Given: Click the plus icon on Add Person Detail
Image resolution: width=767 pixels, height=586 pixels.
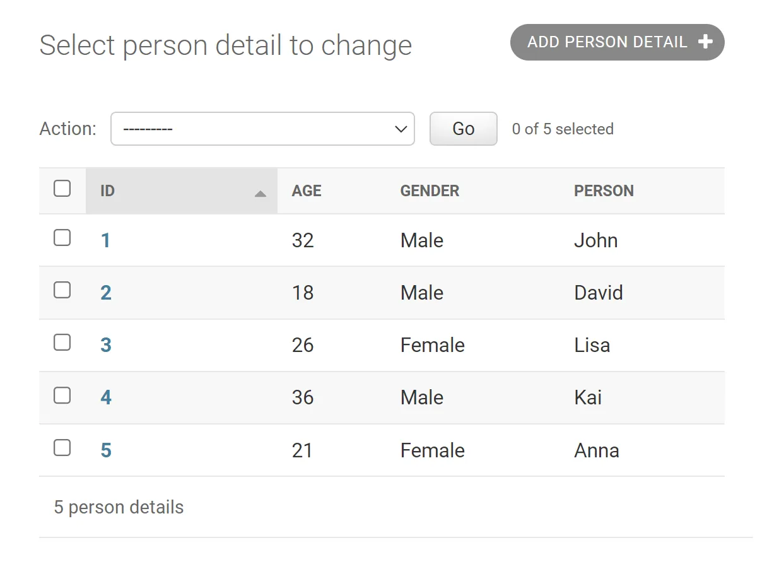Looking at the screenshot, I should (705, 42).
